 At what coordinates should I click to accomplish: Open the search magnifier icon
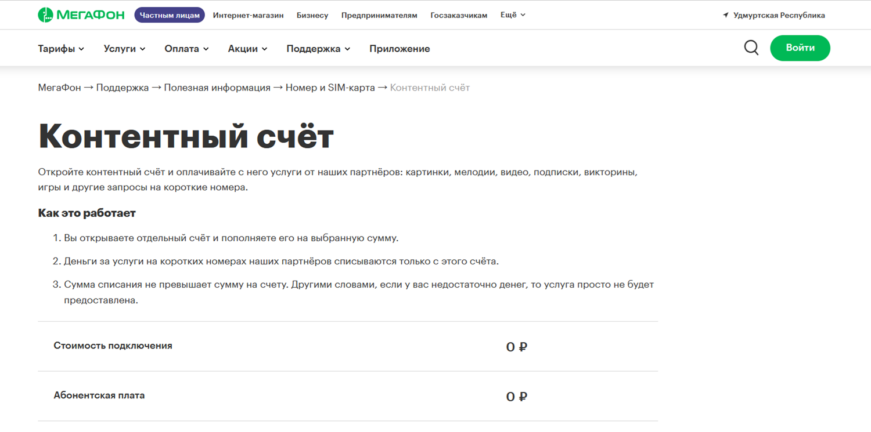[751, 48]
